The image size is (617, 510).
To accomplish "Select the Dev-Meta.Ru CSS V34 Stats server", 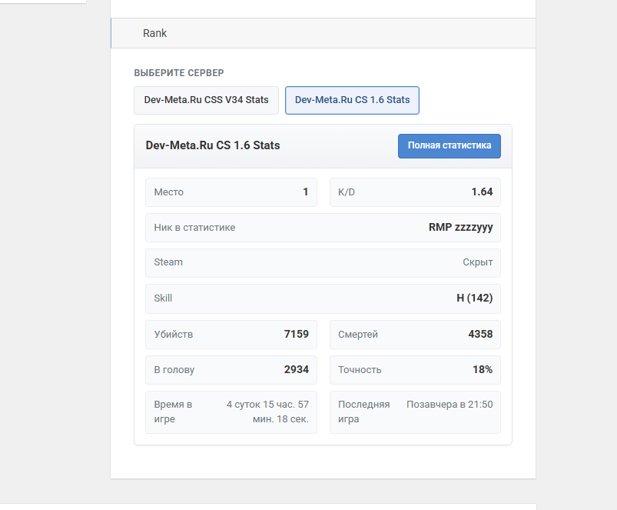I will pos(206,101).
